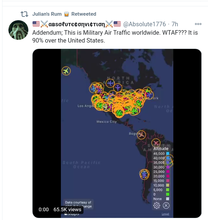Click the 45,000 altitude color swatch
This screenshot has width=208, height=220.
click(168, 154)
